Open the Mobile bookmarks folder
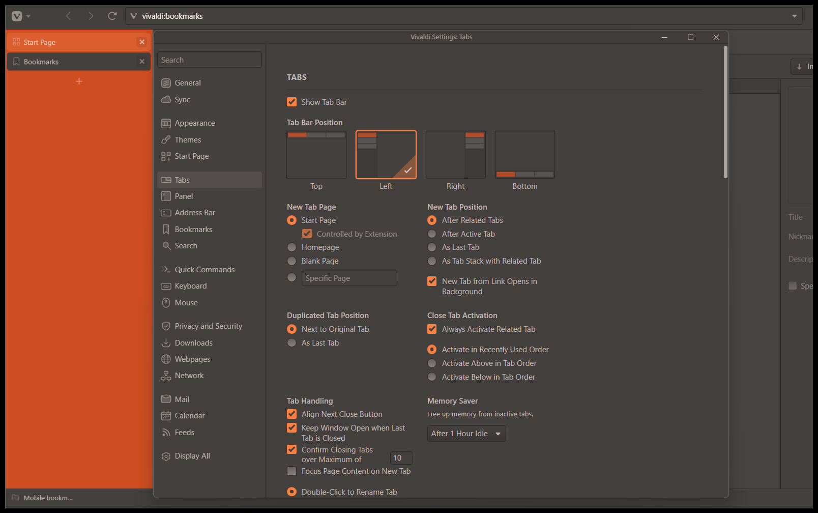 (43, 498)
